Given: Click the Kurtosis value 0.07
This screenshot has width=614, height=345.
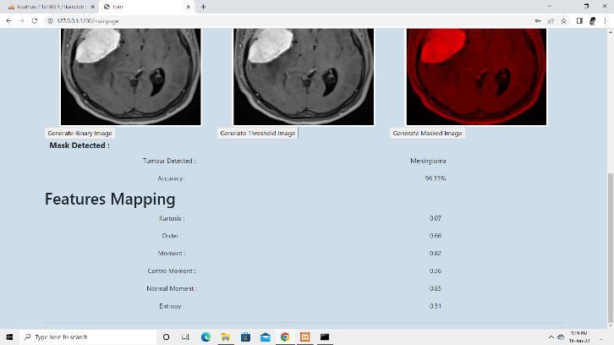Looking at the screenshot, I should pos(436,218).
